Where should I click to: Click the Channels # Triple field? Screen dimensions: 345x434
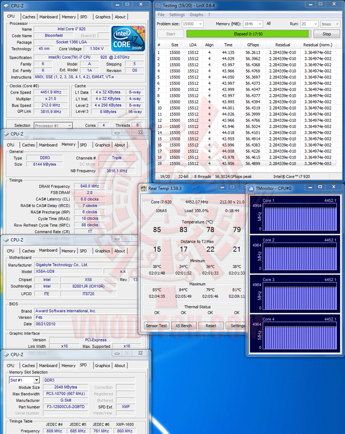(x=117, y=158)
